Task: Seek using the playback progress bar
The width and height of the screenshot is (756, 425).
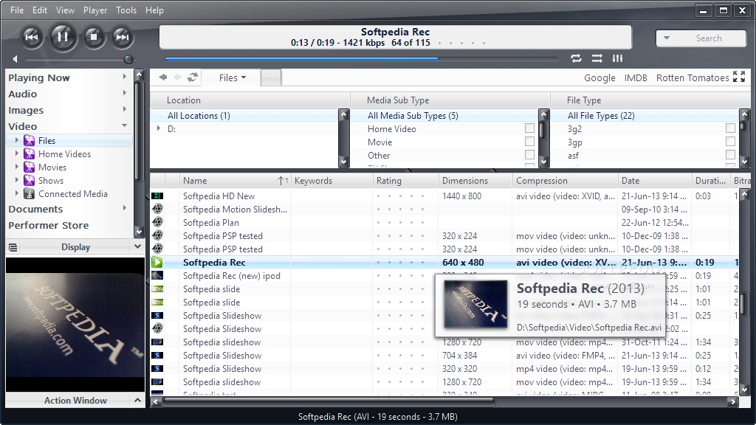Action: tap(362, 59)
